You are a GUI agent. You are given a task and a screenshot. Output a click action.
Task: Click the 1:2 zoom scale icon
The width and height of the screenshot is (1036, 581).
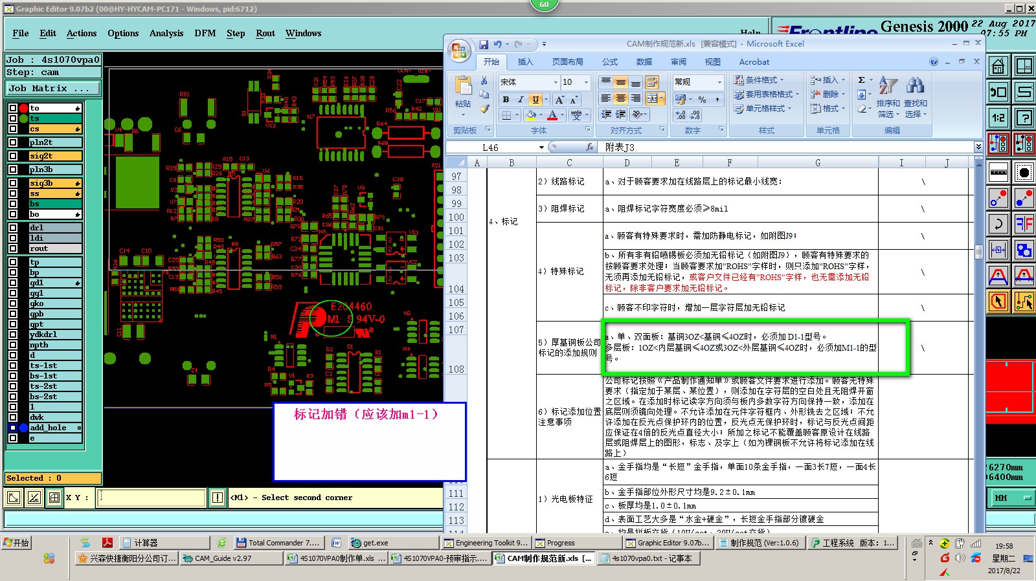998,118
